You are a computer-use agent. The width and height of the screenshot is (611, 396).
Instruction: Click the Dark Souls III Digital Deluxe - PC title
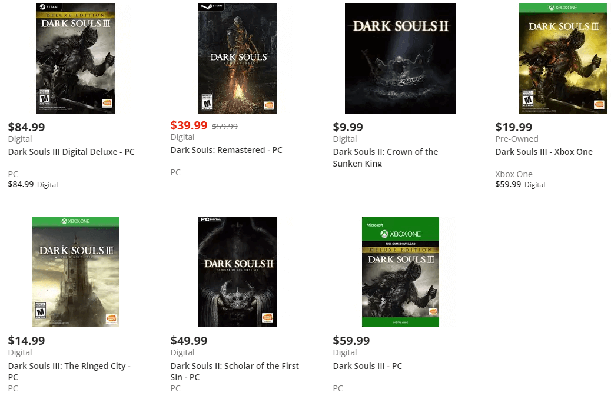pyautogui.click(x=71, y=152)
